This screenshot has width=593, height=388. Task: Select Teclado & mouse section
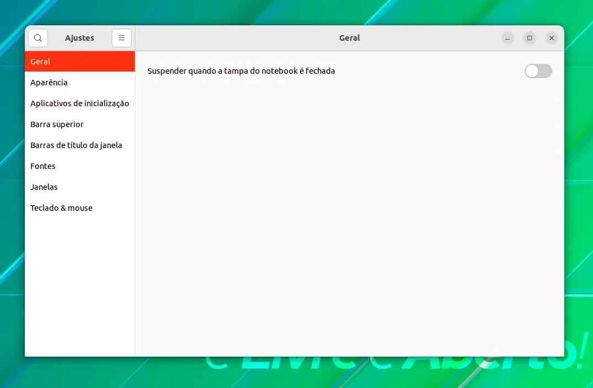click(80, 208)
